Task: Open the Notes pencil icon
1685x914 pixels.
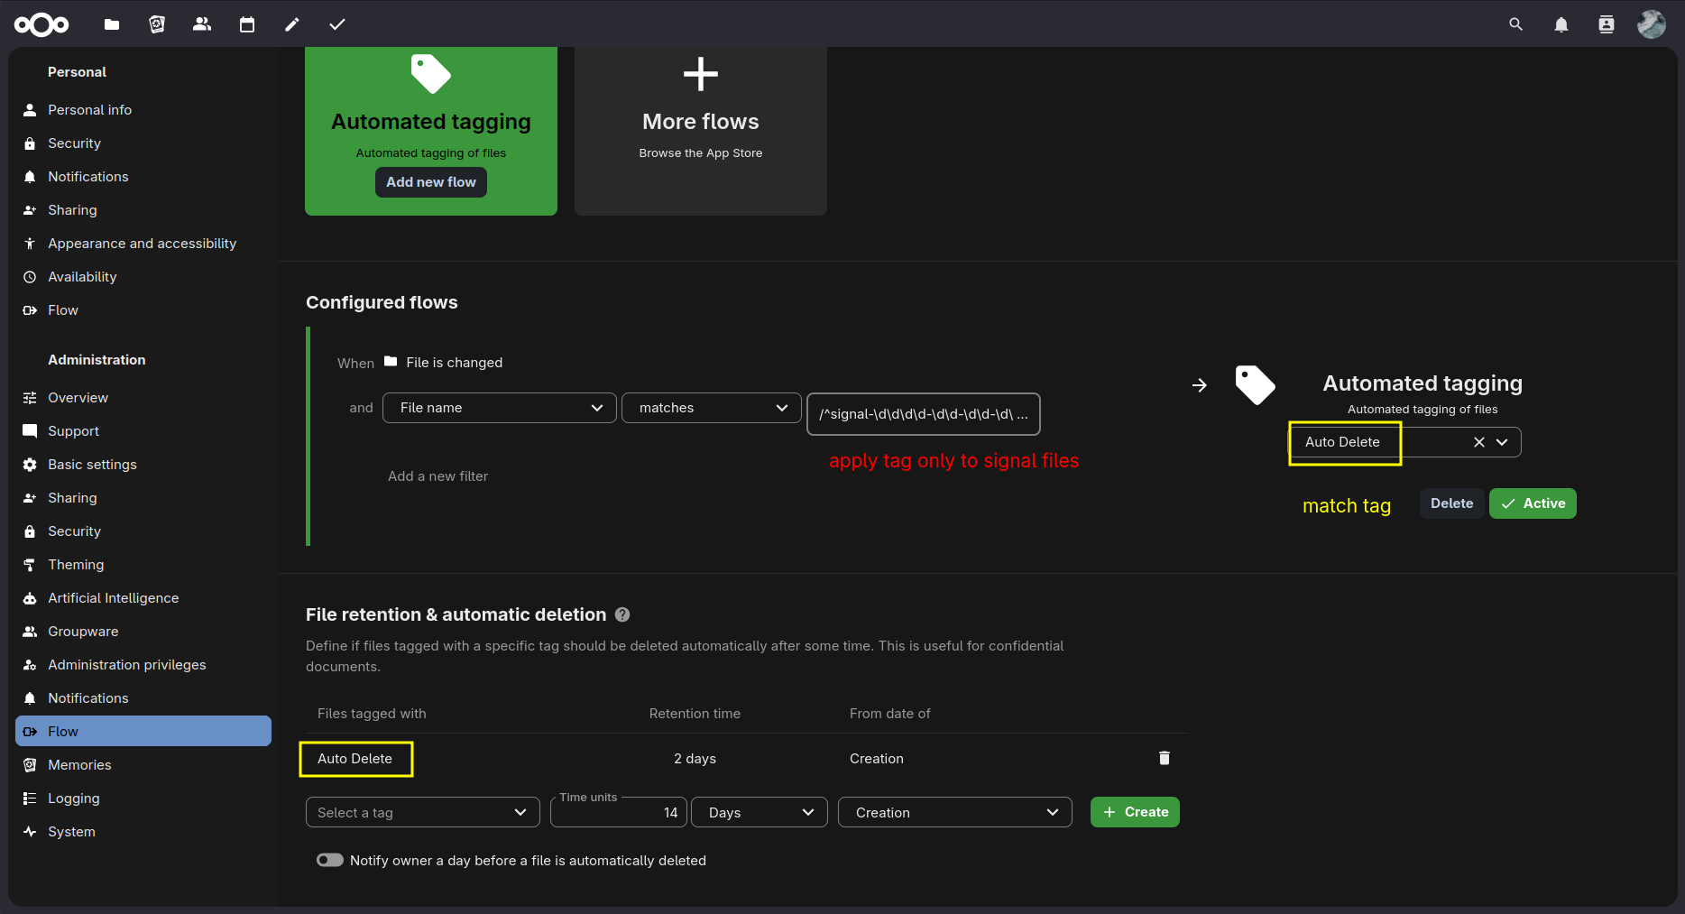Action: (x=292, y=24)
